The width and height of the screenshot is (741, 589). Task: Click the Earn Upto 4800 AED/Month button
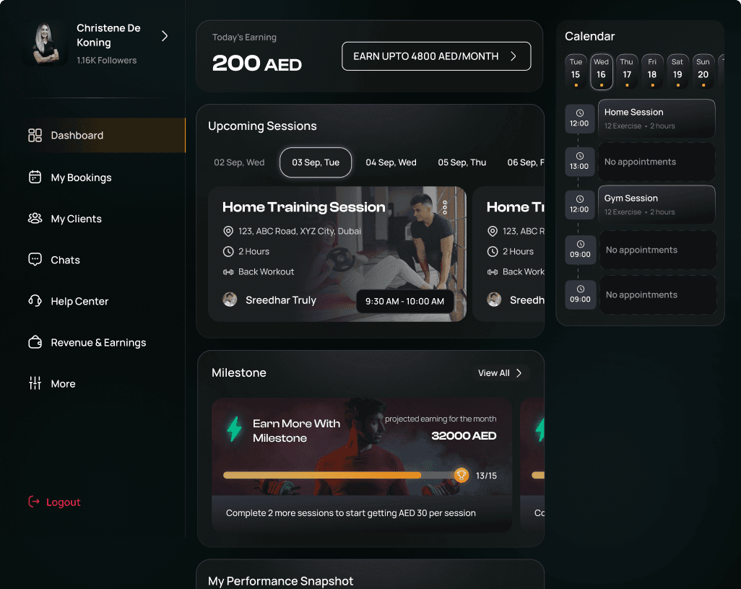[436, 56]
